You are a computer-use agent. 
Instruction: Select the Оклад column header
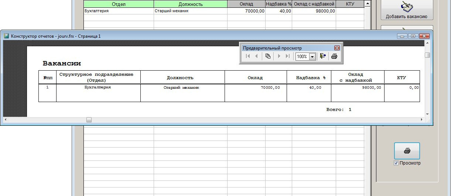click(246, 4)
